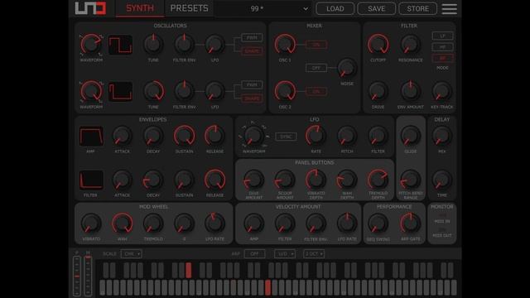
Task: Click the TREMOLO DEPTH knob
Action: [378, 180]
